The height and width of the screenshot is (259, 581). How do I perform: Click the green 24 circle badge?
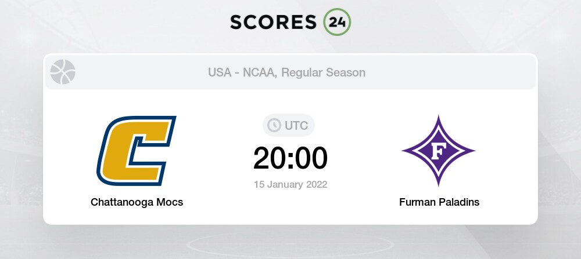[x=337, y=21]
